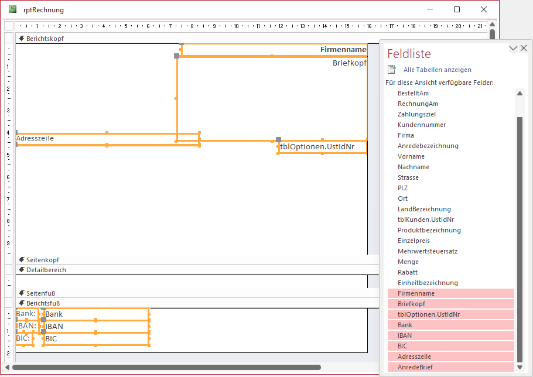Click the field list scroll-up arrow
The height and width of the screenshot is (377, 533).
click(519, 93)
